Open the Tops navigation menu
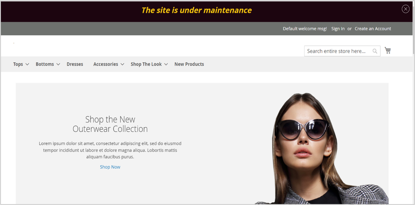 click(18, 64)
